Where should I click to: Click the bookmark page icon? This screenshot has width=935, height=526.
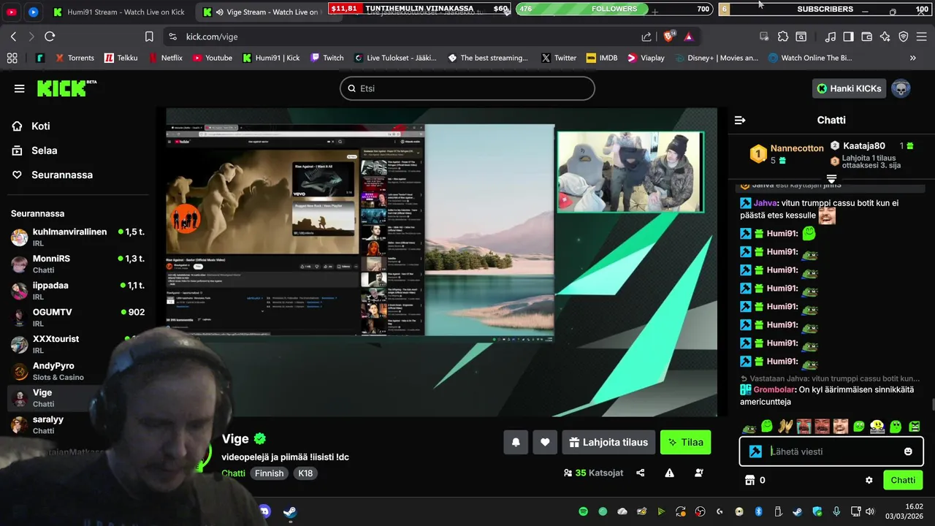click(149, 37)
